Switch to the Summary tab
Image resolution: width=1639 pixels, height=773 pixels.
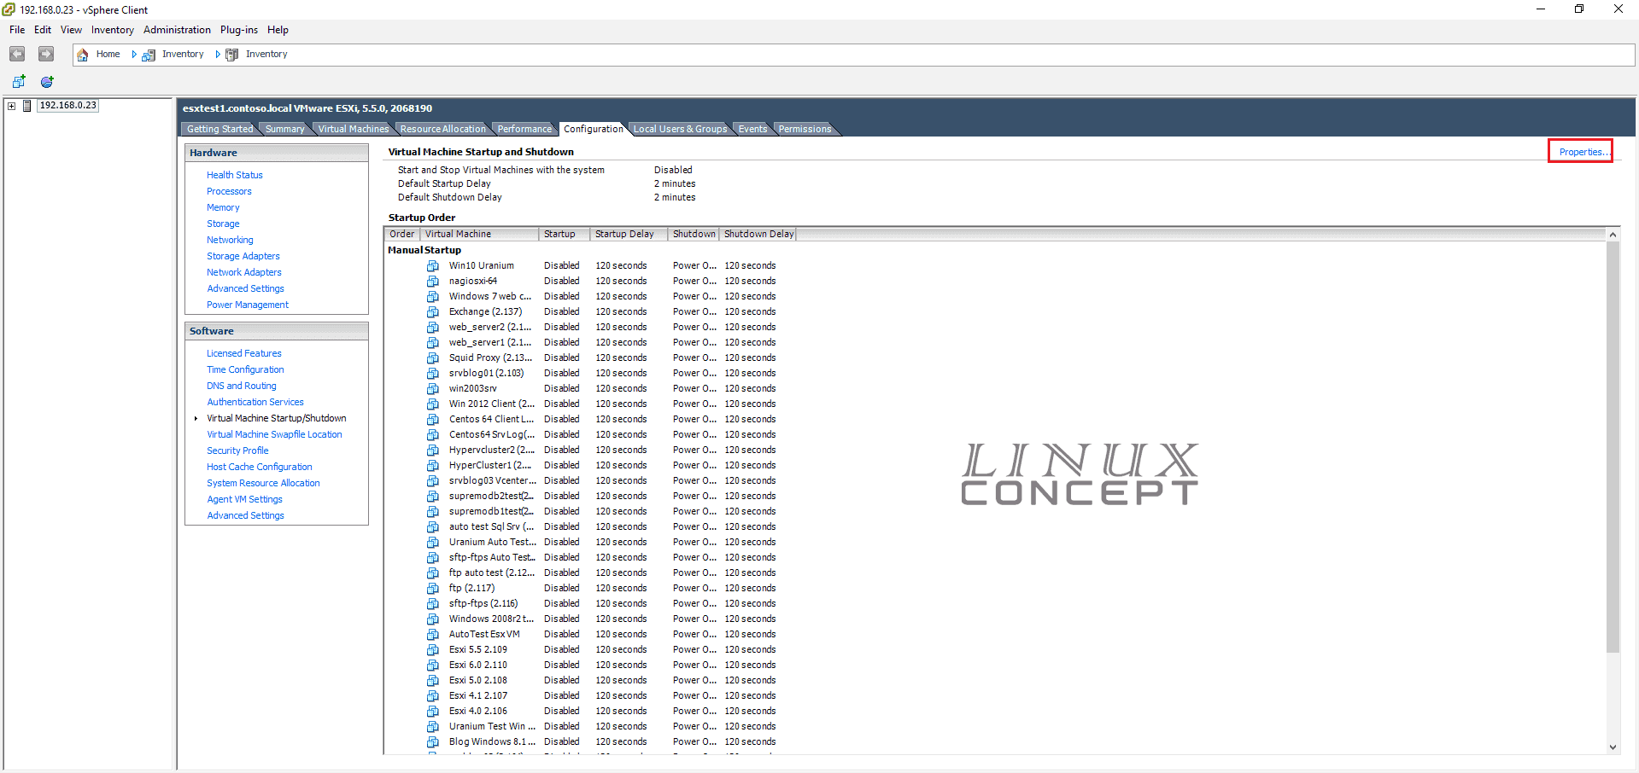(x=284, y=129)
